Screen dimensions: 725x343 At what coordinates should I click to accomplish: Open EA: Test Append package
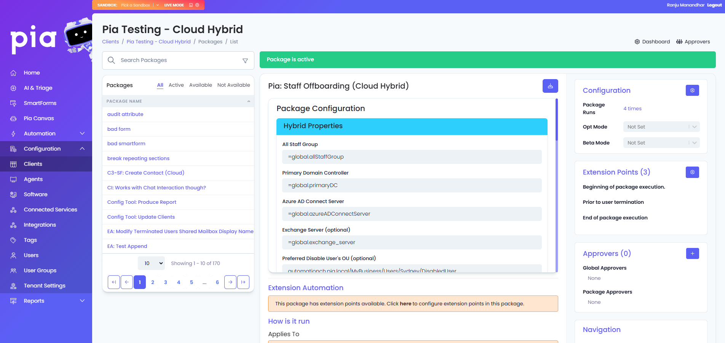coord(127,246)
